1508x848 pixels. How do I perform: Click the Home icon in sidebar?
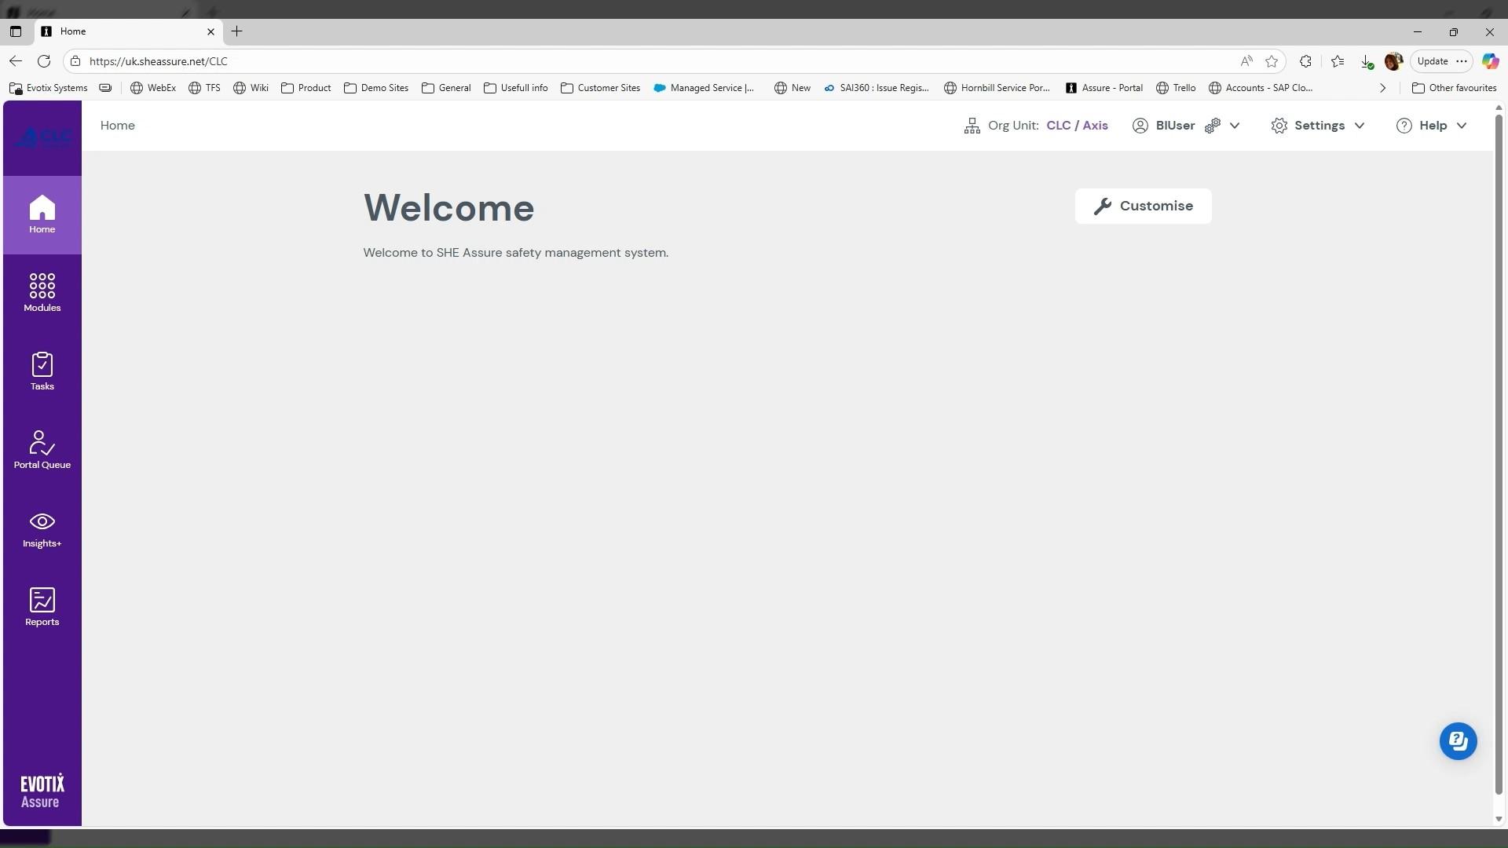[42, 214]
